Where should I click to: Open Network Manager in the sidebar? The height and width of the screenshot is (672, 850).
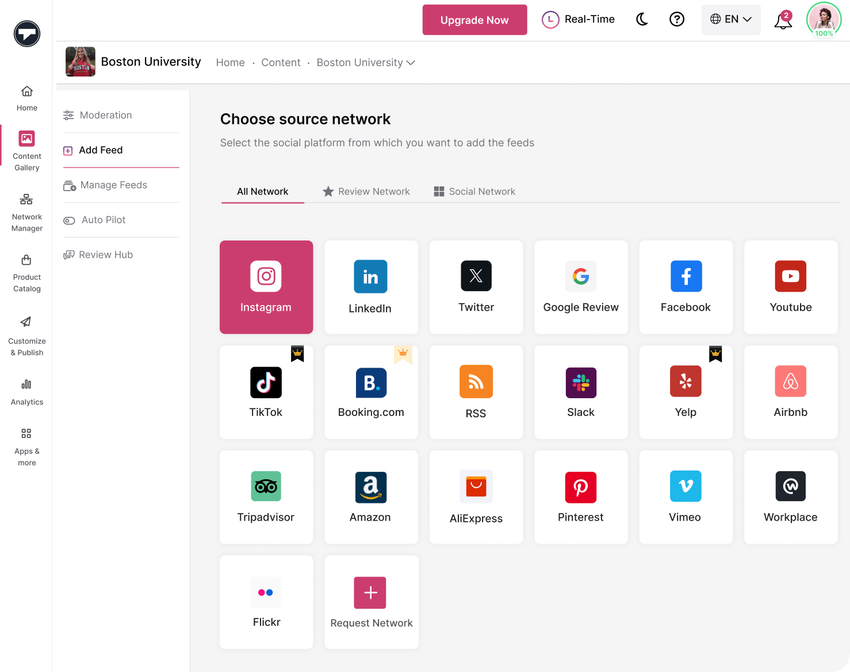(27, 213)
